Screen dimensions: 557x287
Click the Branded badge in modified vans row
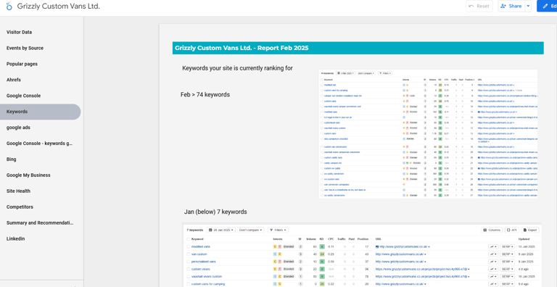[x=289, y=246]
